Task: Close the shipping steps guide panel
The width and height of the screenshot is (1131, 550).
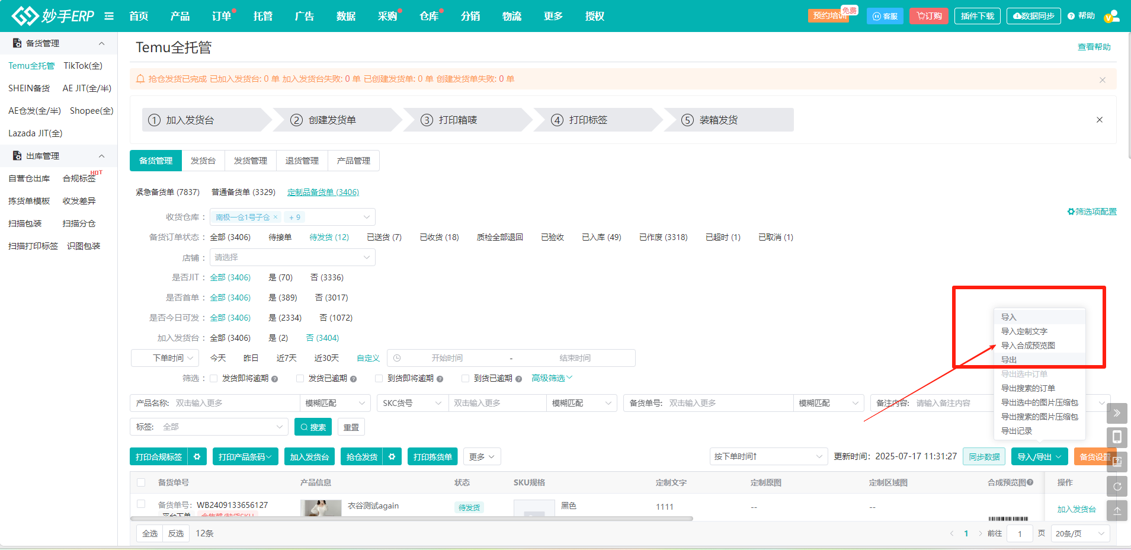Action: (x=1100, y=120)
